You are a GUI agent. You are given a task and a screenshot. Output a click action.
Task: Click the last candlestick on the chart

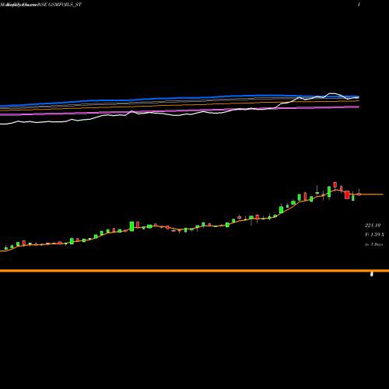tap(359, 194)
